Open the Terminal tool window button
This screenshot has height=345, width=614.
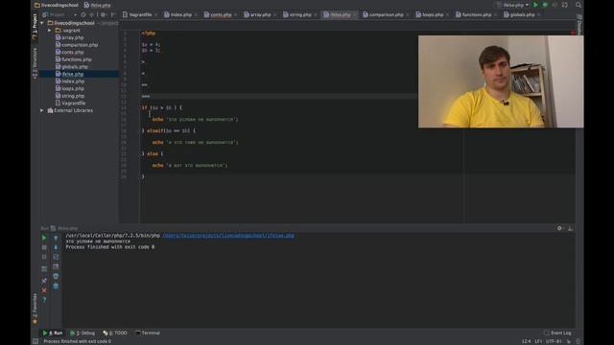[148, 333]
